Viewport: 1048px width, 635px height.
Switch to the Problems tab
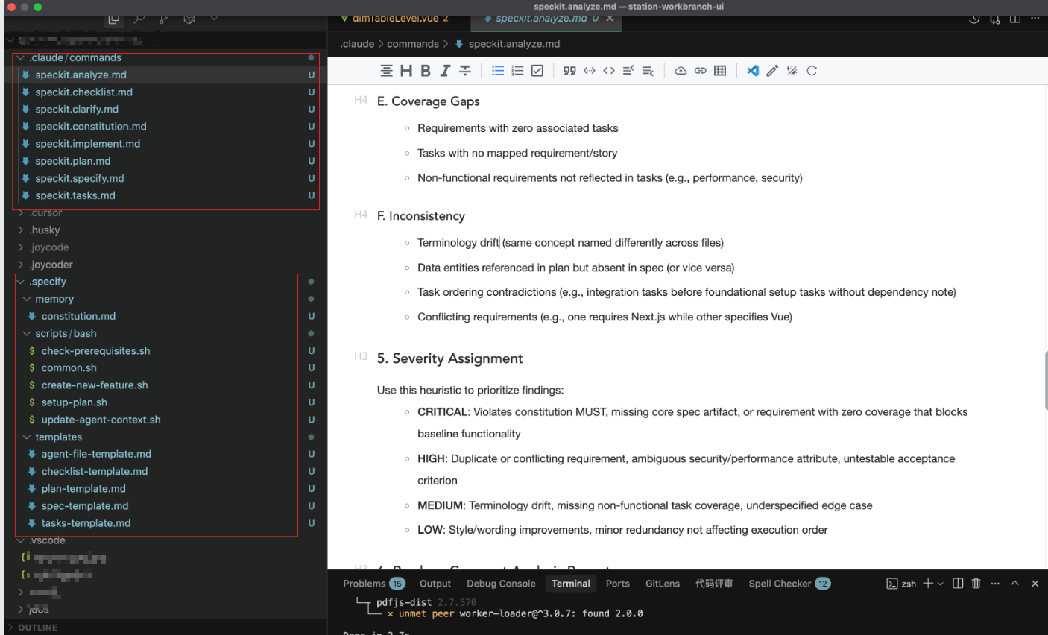[x=373, y=584]
